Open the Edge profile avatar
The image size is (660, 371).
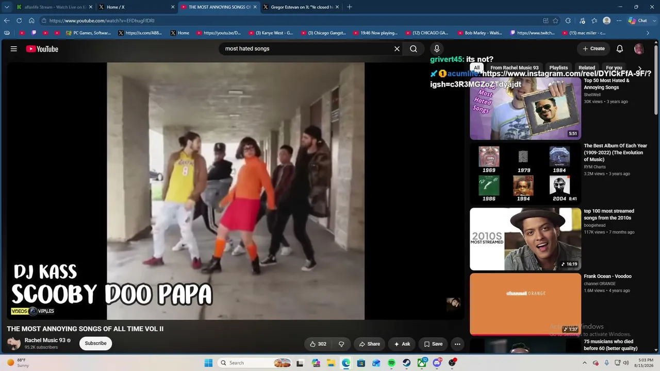pos(607,21)
